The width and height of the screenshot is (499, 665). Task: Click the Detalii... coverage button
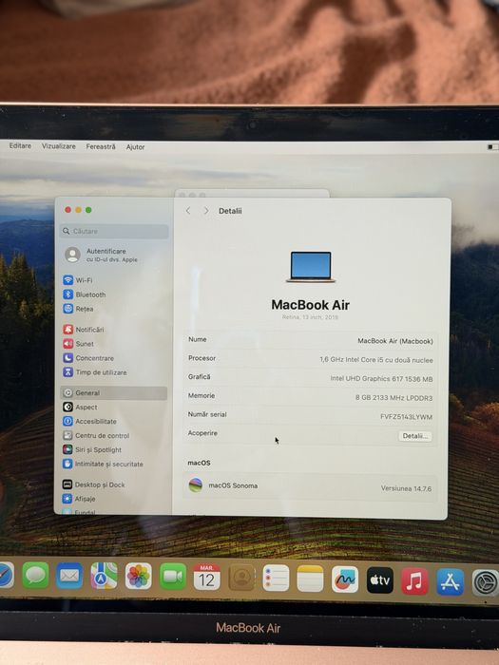415,436
